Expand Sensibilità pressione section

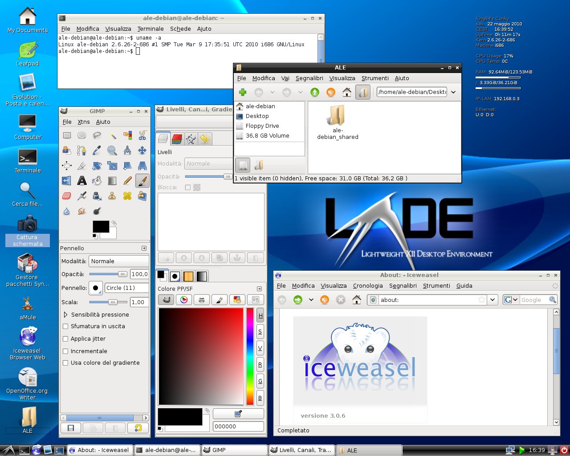[66, 314]
